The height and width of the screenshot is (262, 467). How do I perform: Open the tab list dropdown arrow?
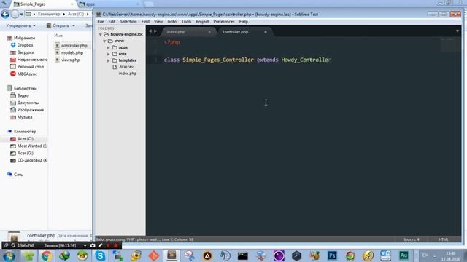pos(458,31)
